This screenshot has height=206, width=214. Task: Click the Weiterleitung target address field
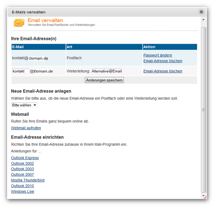point(106,71)
